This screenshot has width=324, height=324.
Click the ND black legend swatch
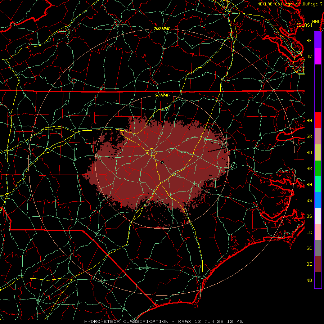tap(318, 280)
